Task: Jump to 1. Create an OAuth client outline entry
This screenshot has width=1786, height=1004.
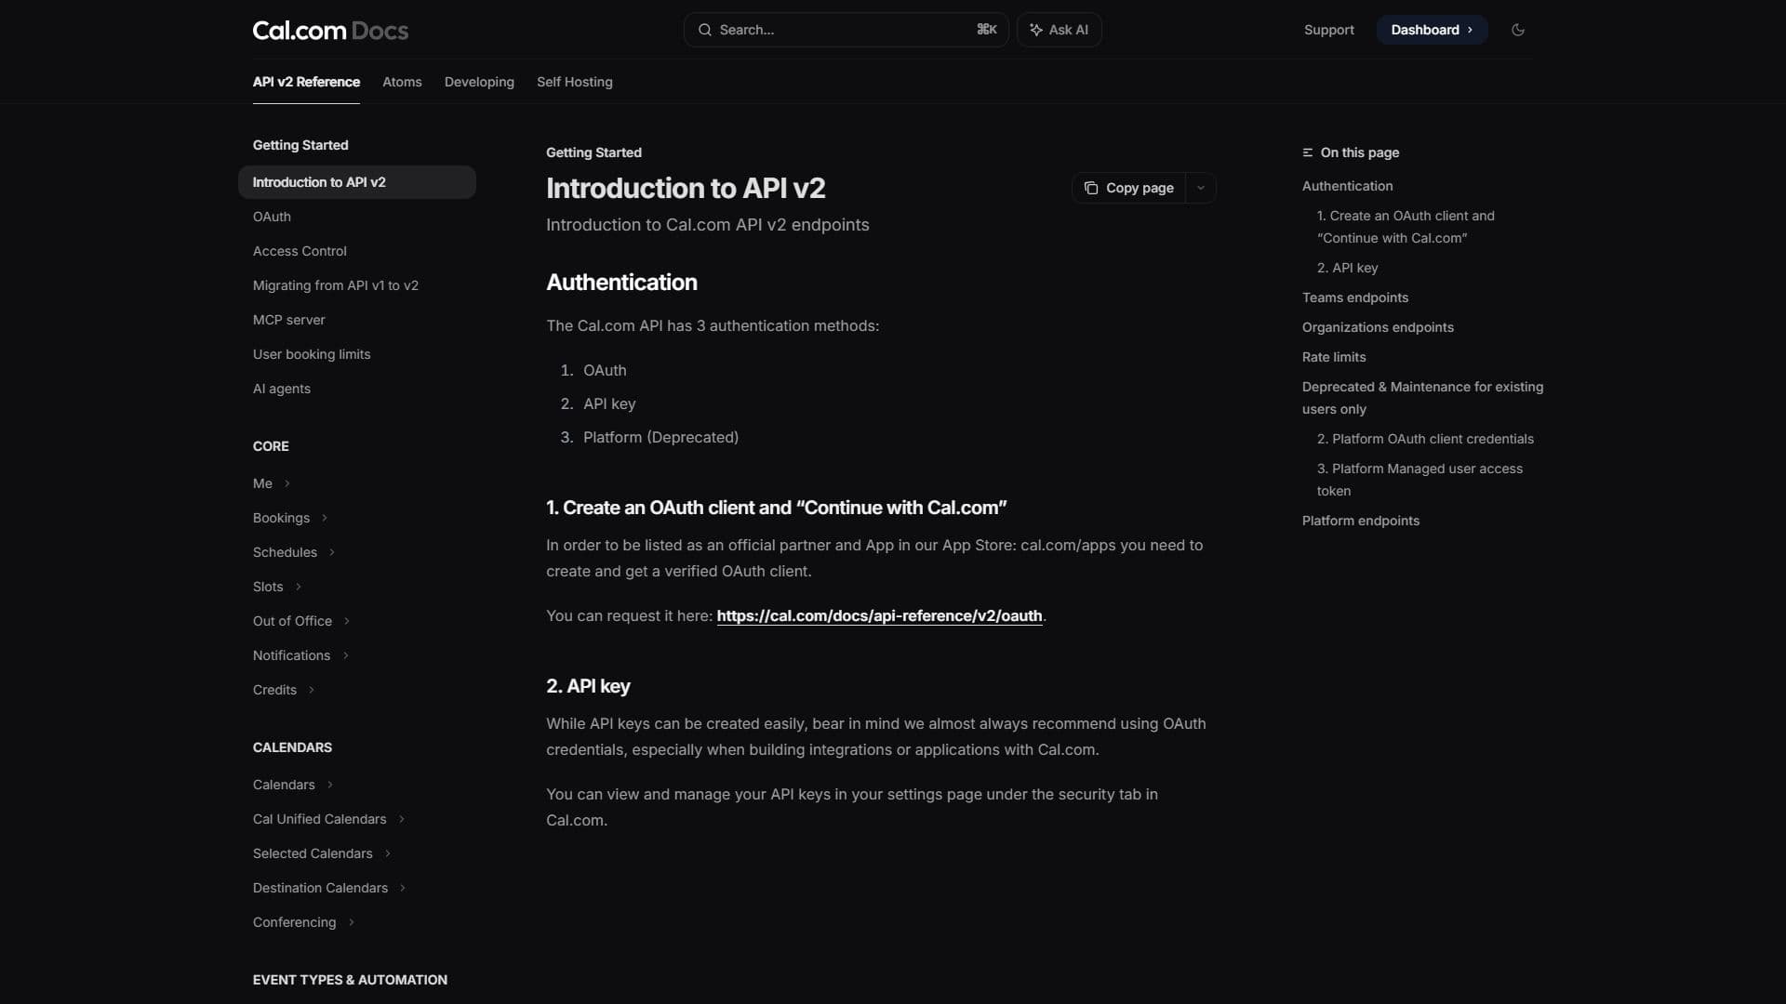Action: pyautogui.click(x=1406, y=227)
